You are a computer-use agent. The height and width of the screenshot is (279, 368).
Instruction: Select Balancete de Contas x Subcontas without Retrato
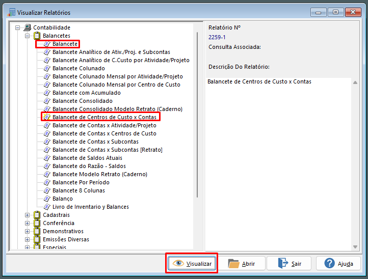95,142
